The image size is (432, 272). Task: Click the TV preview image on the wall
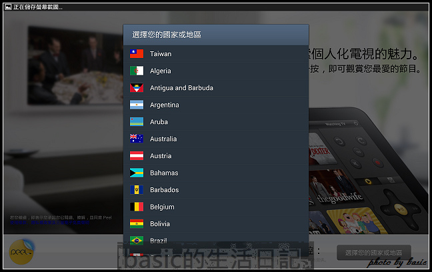click(x=75, y=66)
